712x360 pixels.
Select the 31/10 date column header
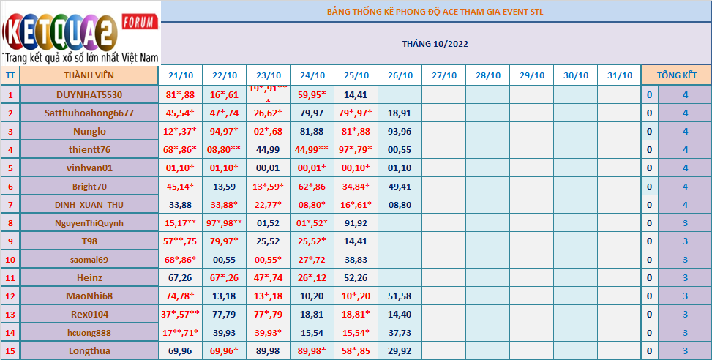619,75
